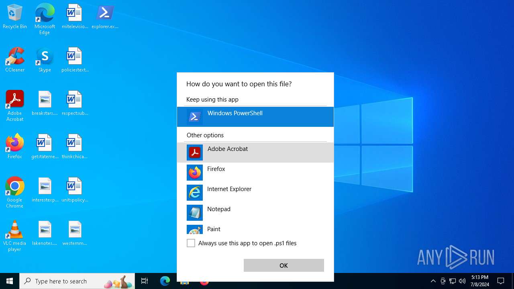This screenshot has width=514, height=289.
Task: Open Firefox desktop shortcut
Action: tap(15, 147)
